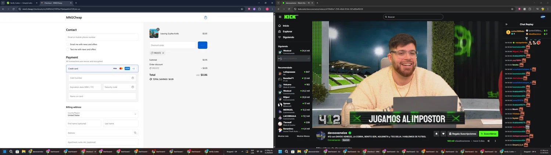551x155 pixels.
Task: Expand the chat leaderboard chevron
Action: (x=526, y=38)
